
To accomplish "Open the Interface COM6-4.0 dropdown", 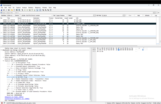I will click(11, 16).
